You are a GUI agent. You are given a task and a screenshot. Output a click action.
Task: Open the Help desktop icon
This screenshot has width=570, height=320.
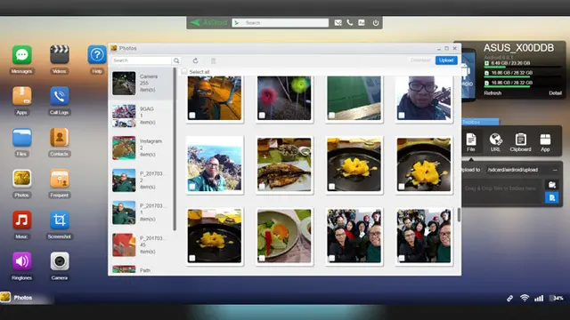click(x=97, y=55)
